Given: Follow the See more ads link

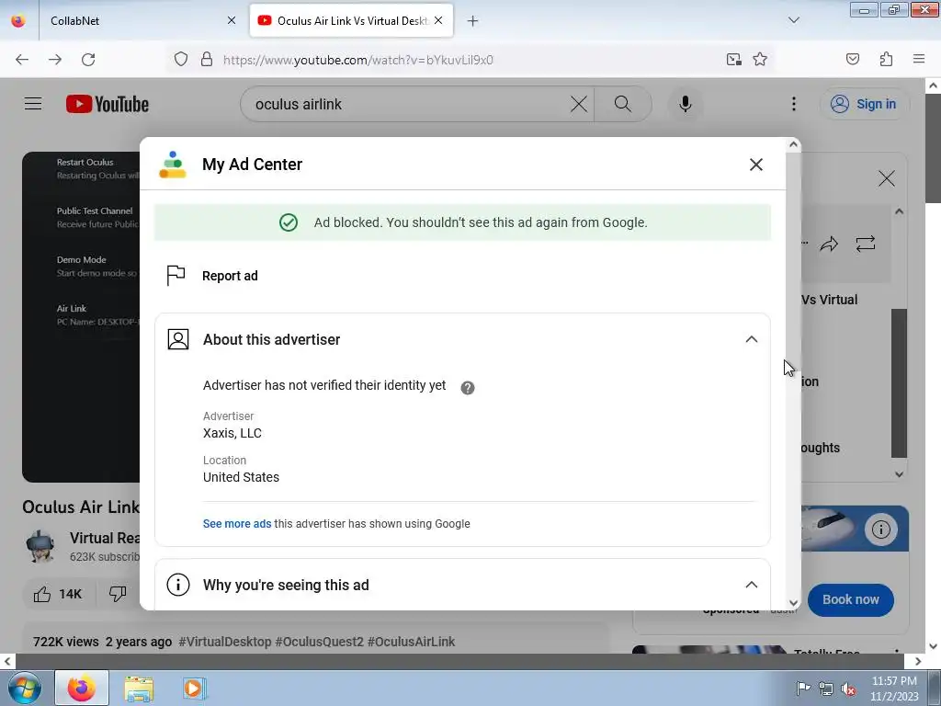Looking at the screenshot, I should click(237, 523).
